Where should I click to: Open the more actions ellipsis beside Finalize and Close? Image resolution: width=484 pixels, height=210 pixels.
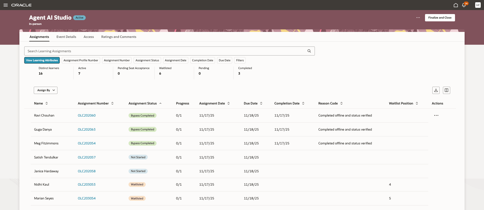(418, 18)
